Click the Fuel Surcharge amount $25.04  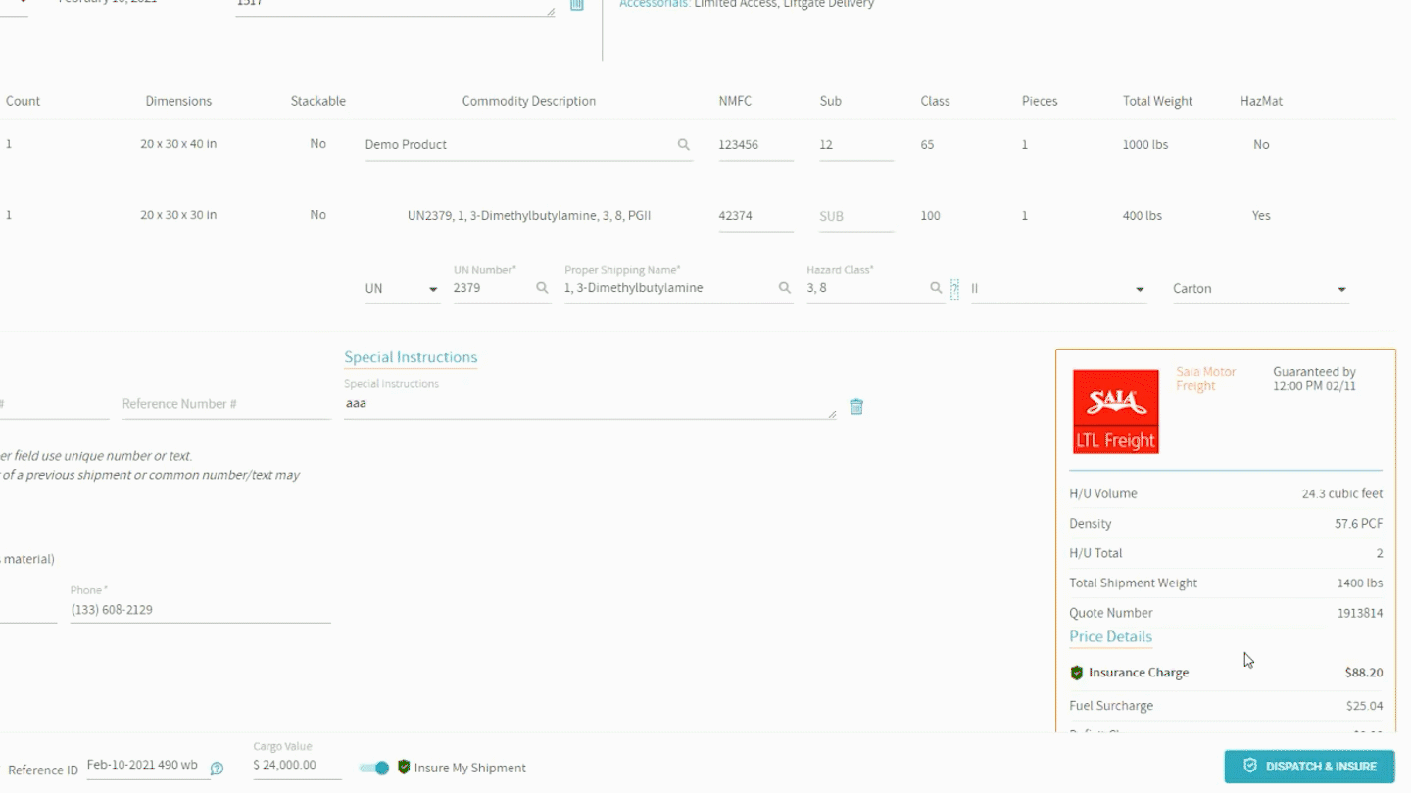(1364, 706)
